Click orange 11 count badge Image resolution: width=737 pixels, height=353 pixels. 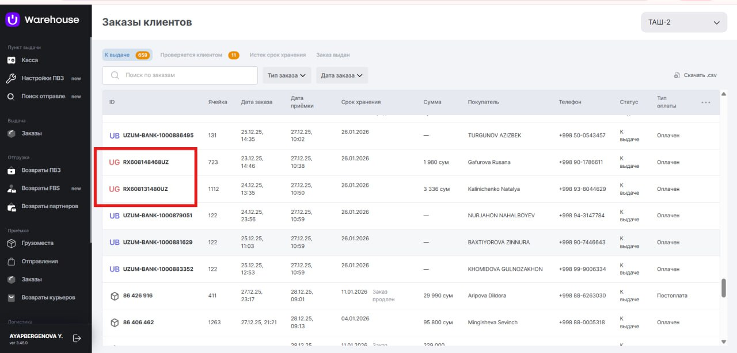tap(234, 55)
